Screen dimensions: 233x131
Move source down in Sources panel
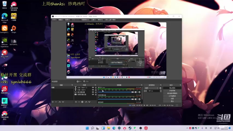pyautogui.click(x=89, y=102)
